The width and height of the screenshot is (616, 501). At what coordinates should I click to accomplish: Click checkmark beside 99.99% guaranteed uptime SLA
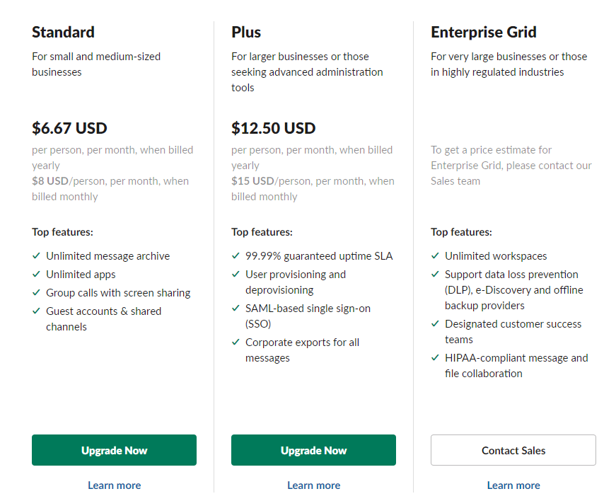tap(236, 256)
